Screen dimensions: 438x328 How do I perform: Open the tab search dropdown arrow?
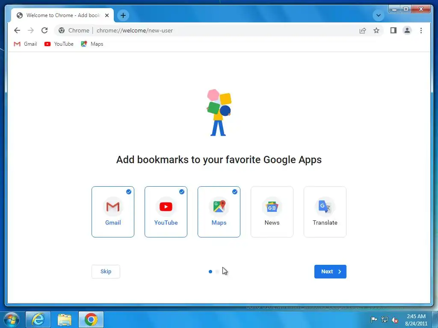click(379, 15)
